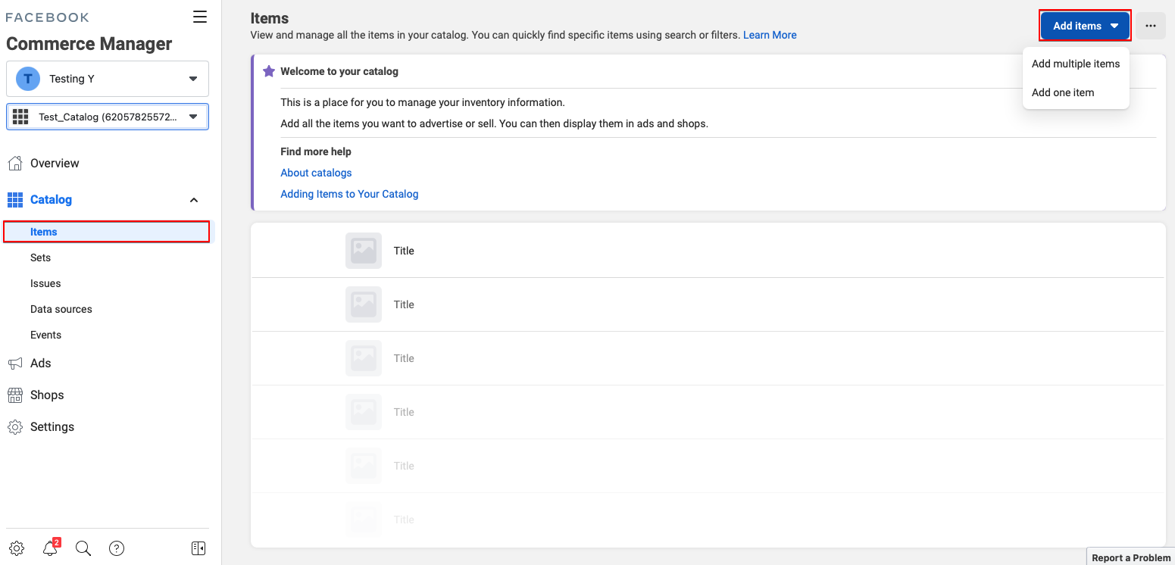Open the hamburger menu icon
The width and height of the screenshot is (1175, 565).
click(200, 17)
